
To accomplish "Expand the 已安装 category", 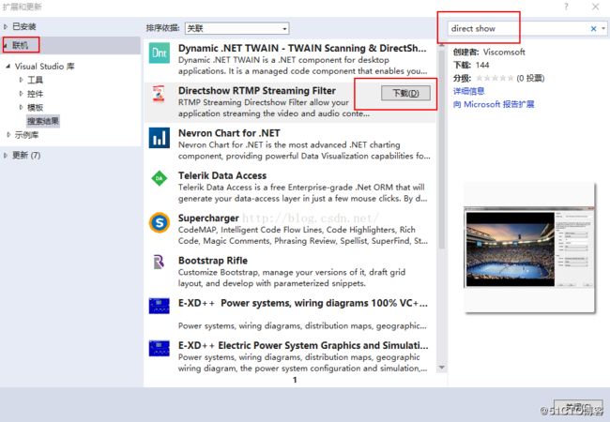I will [6, 26].
